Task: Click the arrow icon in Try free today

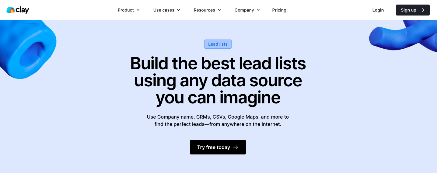Action: click(236, 147)
